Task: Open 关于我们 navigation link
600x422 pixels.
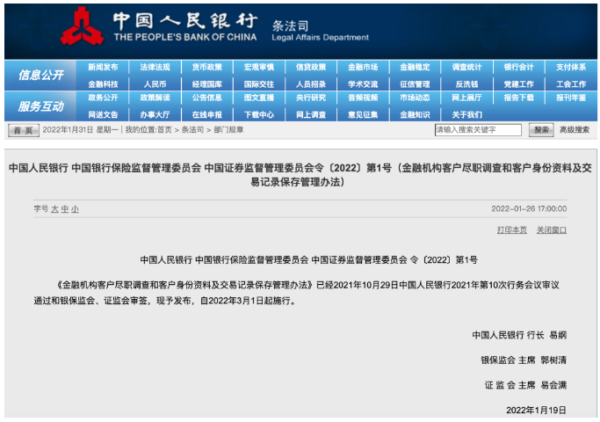Action: point(466,114)
